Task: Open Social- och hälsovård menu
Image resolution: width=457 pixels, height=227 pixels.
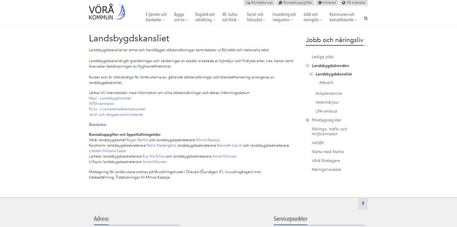Action: click(x=256, y=17)
